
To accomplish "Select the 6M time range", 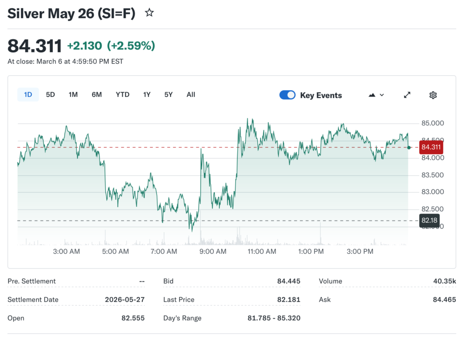I will [96, 94].
